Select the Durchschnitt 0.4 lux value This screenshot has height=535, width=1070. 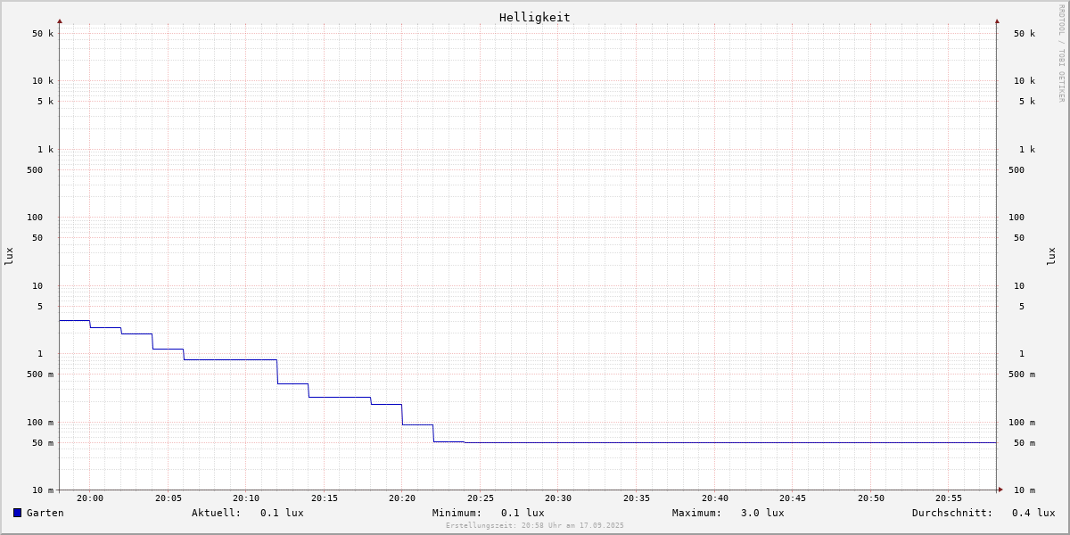1033,513
